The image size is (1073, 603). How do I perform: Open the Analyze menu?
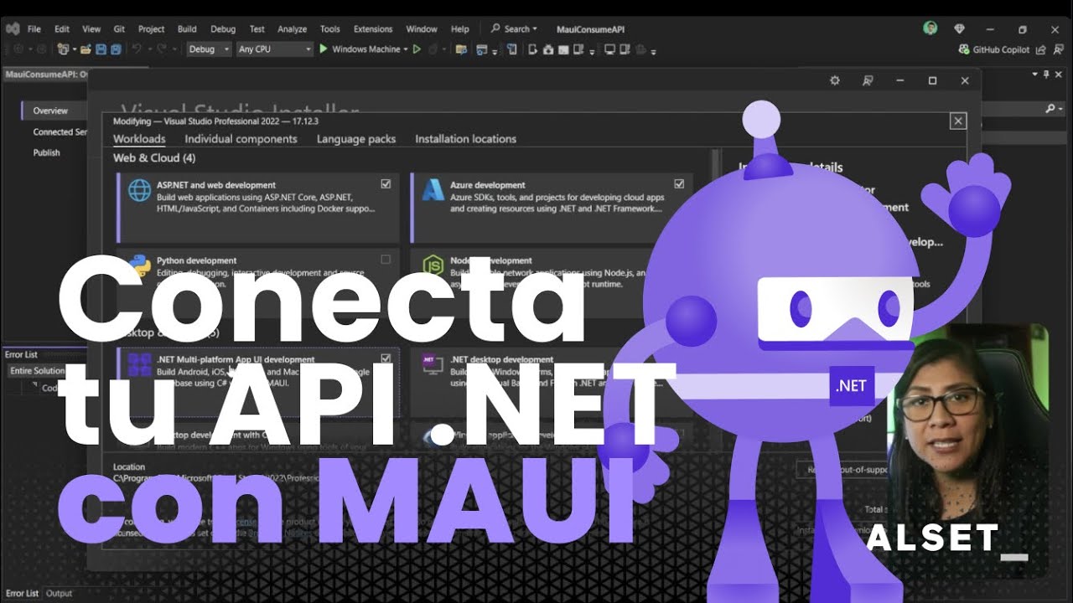pos(292,28)
